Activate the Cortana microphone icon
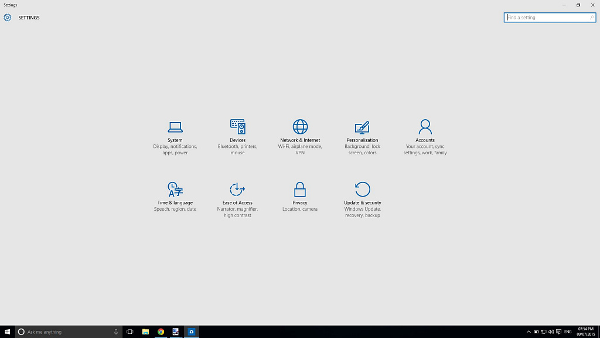 (x=116, y=332)
